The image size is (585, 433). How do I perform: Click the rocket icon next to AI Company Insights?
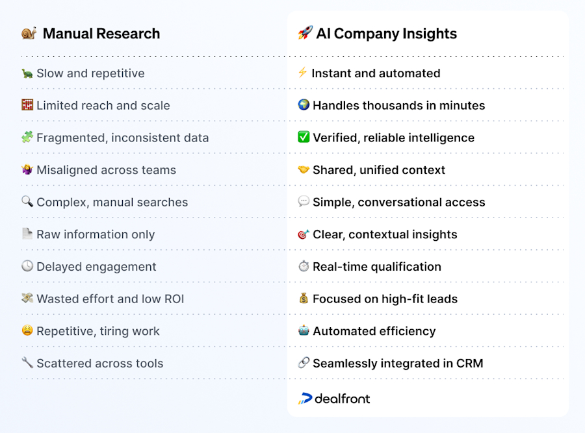click(x=305, y=32)
